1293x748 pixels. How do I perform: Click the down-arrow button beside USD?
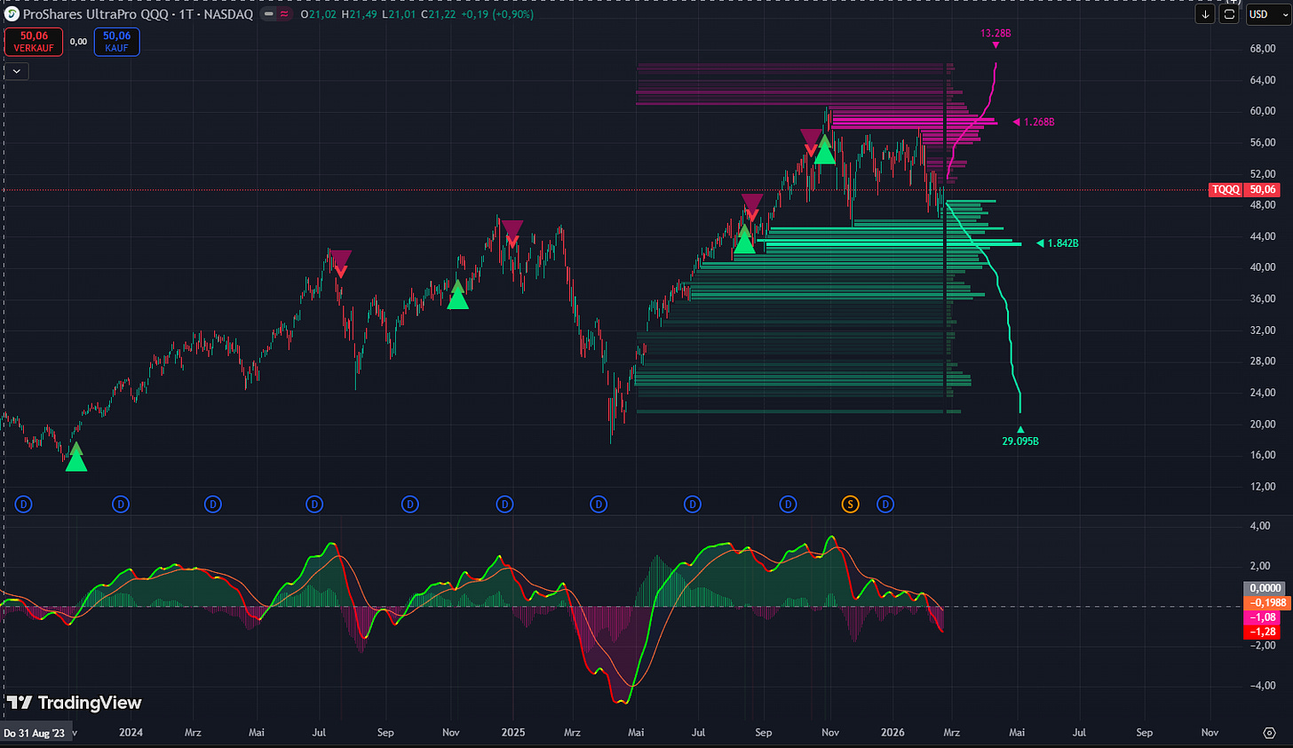tap(1205, 14)
